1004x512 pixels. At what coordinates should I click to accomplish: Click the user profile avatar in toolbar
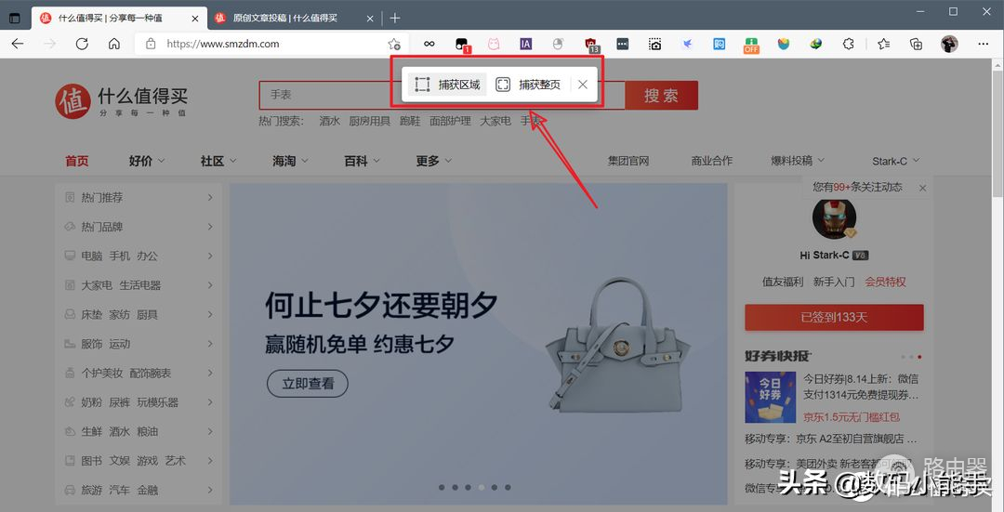(x=949, y=44)
